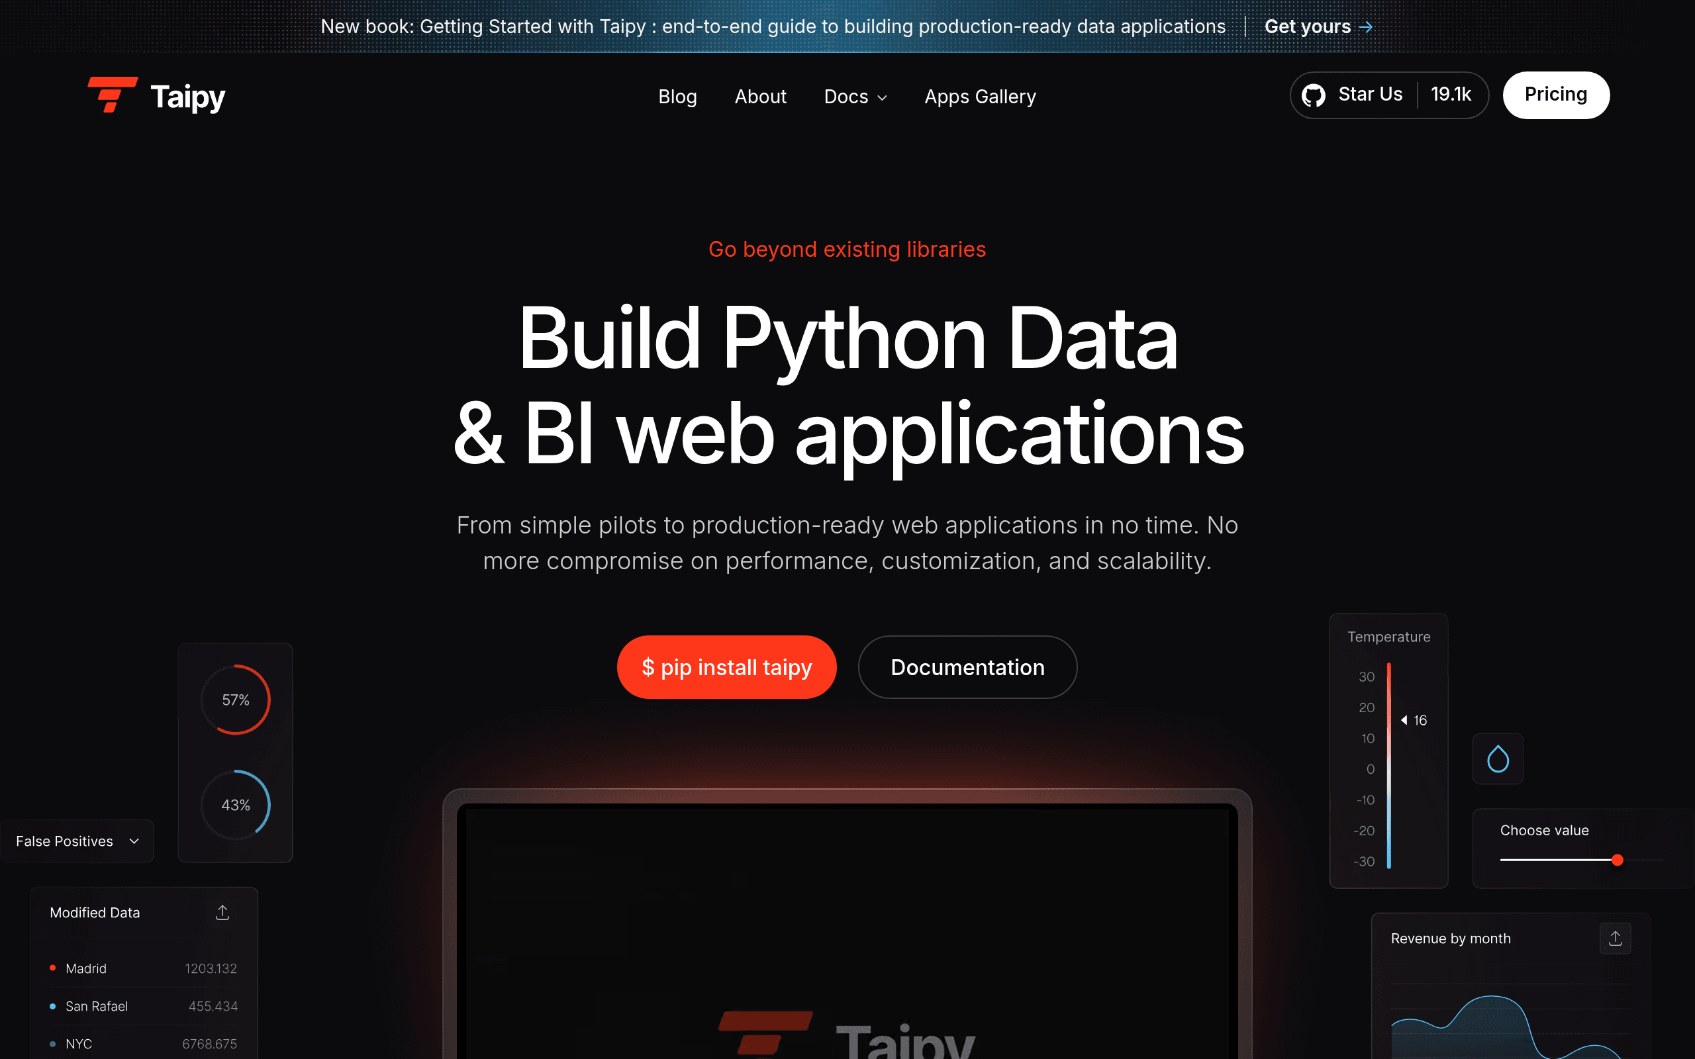Click the NYC row value 6768.675
The image size is (1695, 1059).
click(209, 1044)
